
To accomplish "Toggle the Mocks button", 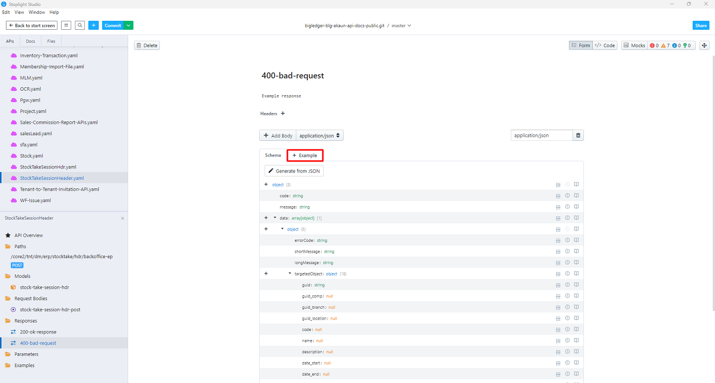I will 634,45.
